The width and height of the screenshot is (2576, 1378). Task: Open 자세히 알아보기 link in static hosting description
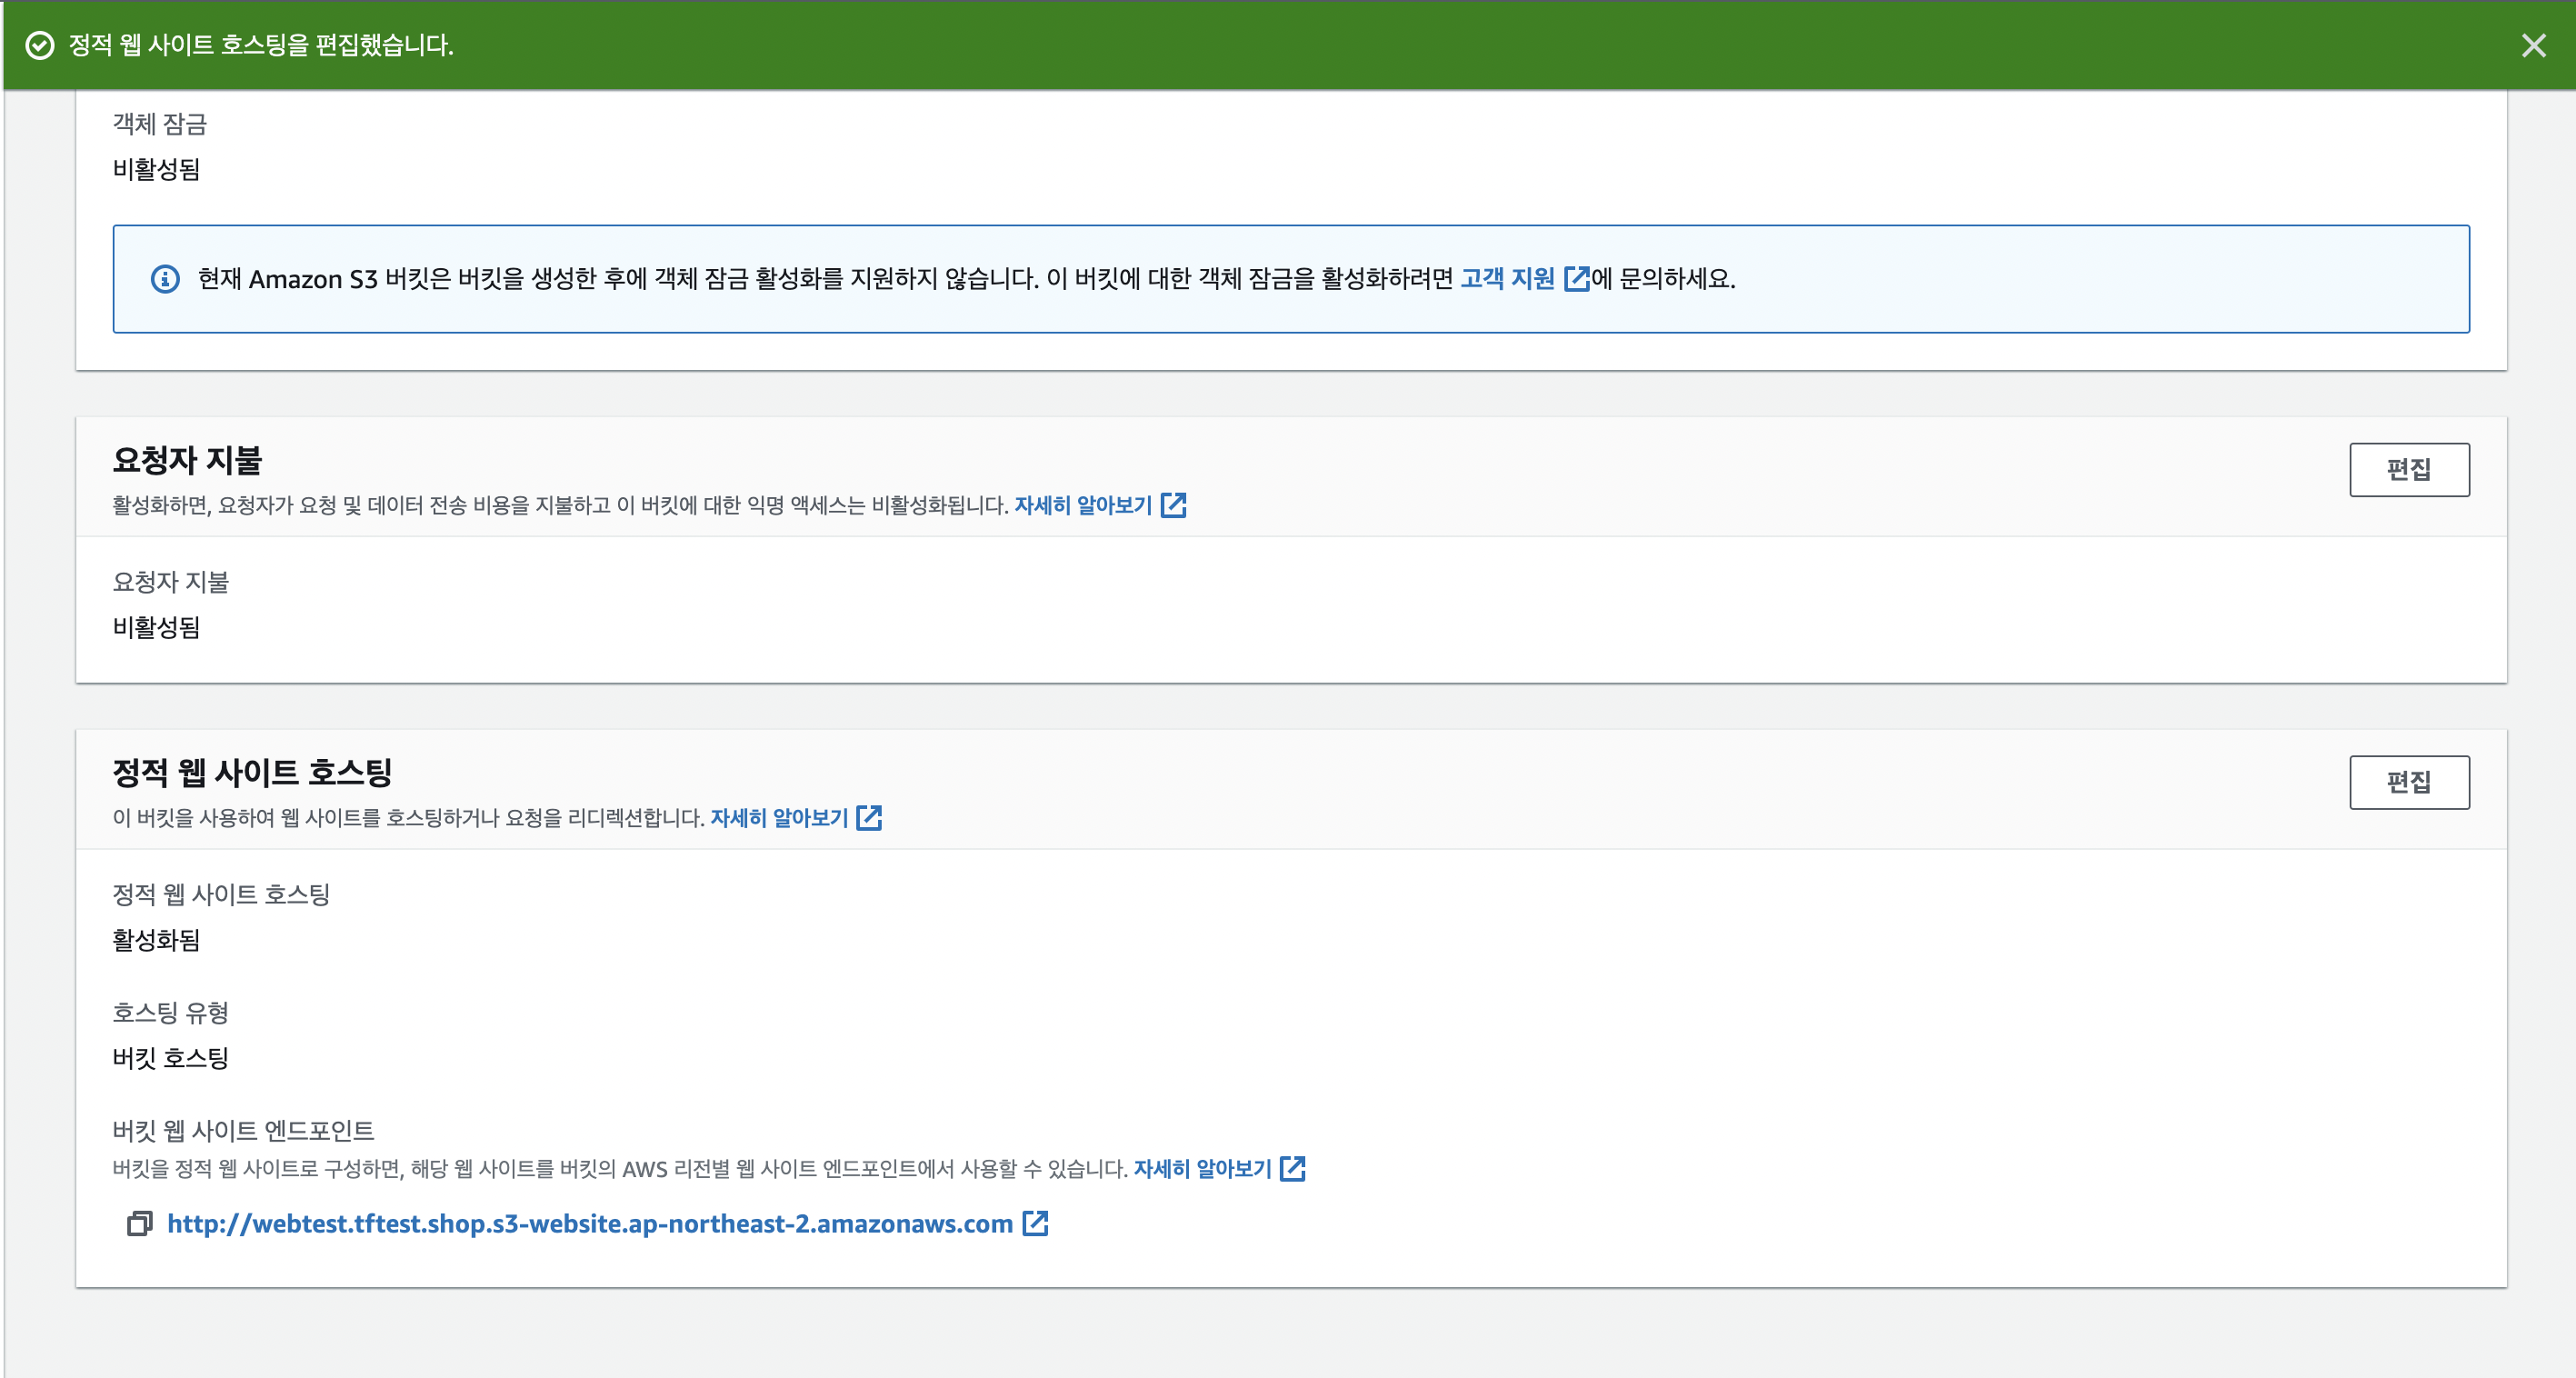(x=779, y=818)
